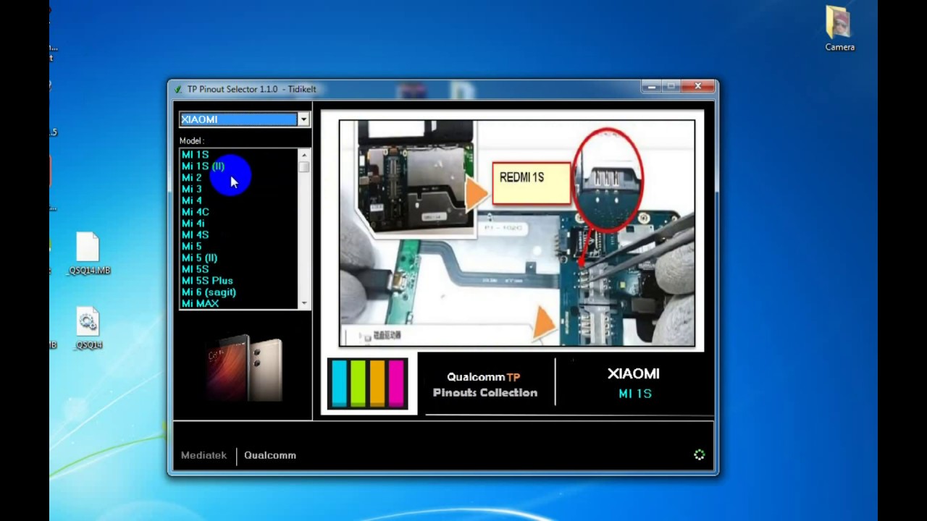Viewport: 927px width, 521px height.
Task: Click the XIAOMI MI 1S title label
Action: [634, 384]
